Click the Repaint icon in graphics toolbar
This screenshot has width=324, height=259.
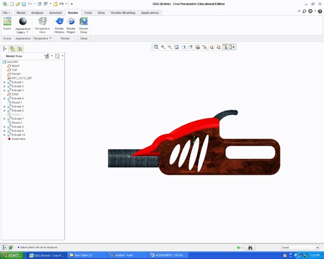click(177, 47)
